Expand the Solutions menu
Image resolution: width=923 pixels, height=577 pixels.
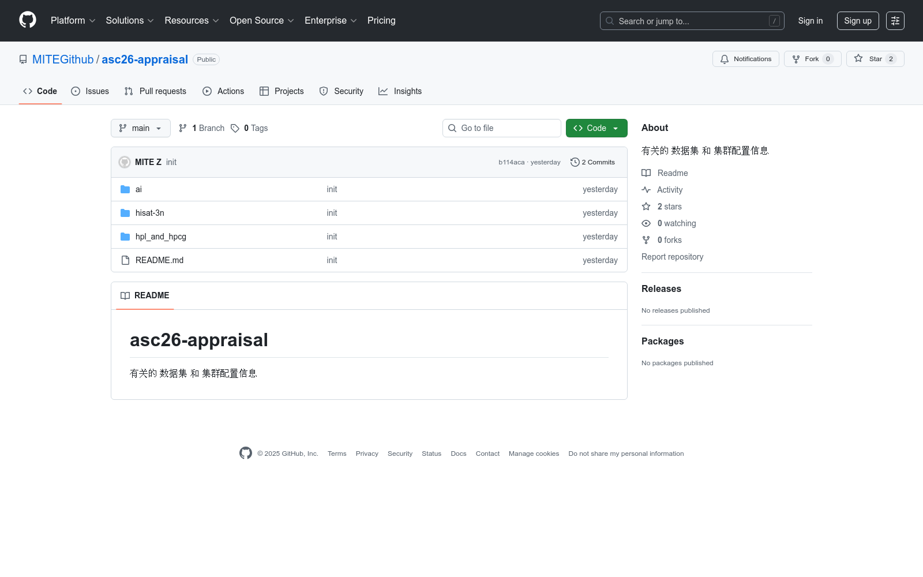click(130, 21)
